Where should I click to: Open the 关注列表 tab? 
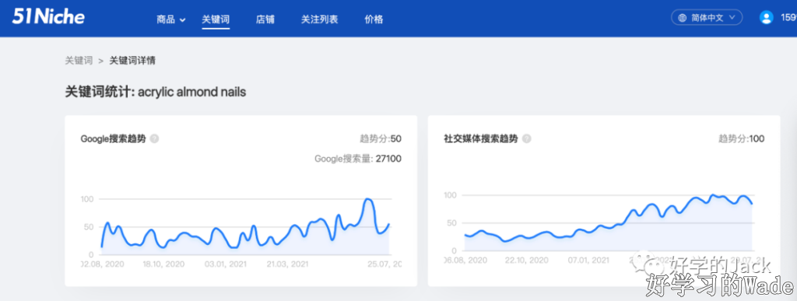pos(319,19)
